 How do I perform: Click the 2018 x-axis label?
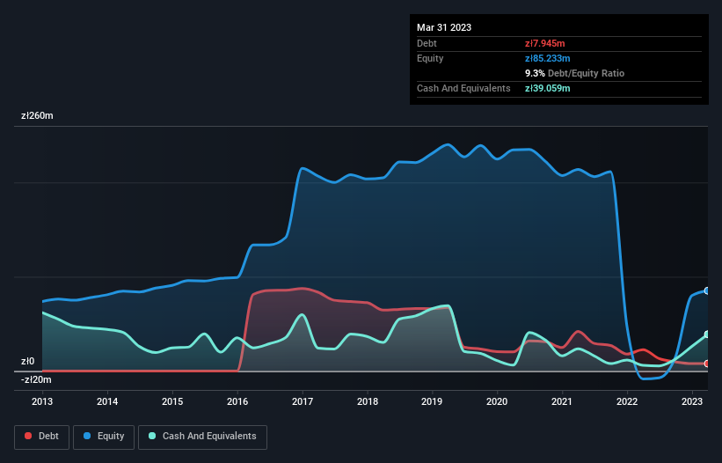(x=368, y=401)
